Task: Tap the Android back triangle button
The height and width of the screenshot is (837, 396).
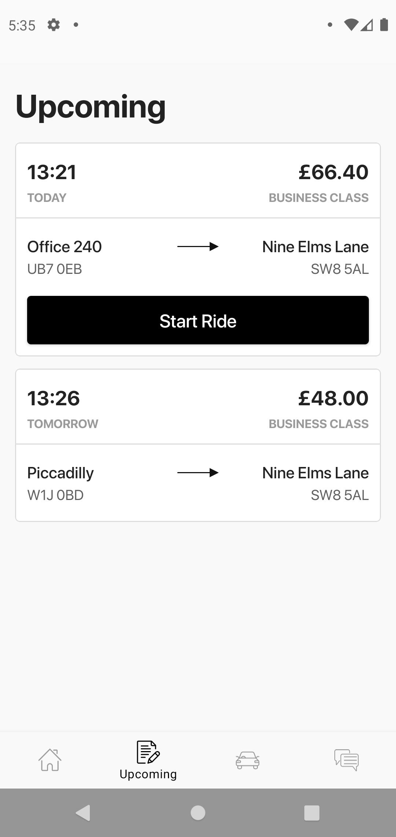Action: (83, 813)
